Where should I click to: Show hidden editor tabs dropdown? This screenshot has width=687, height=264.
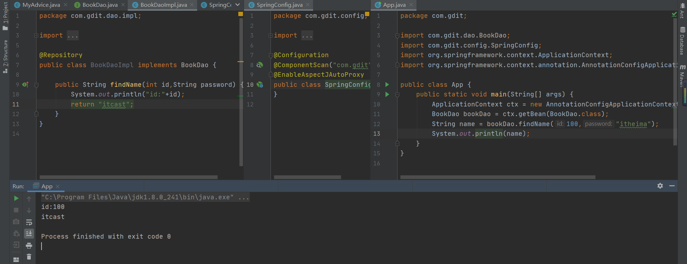pyautogui.click(x=238, y=5)
